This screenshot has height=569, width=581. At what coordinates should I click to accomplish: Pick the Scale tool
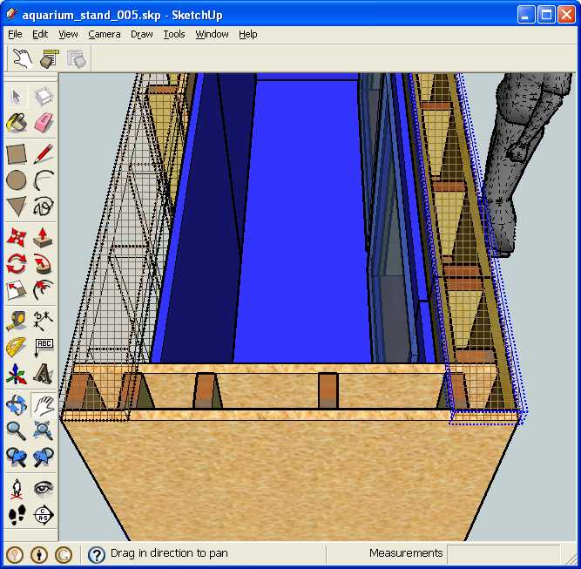(17, 289)
